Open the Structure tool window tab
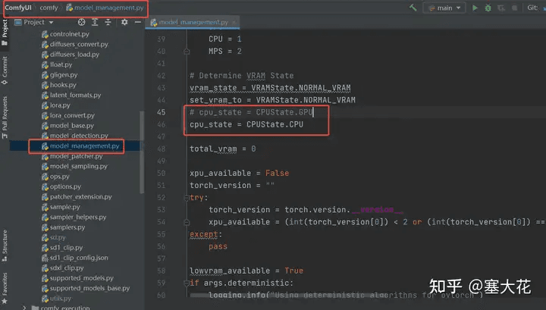The width and height of the screenshot is (546, 310). click(5, 246)
